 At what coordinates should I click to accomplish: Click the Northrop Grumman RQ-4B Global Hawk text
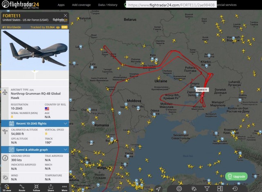[36, 96]
